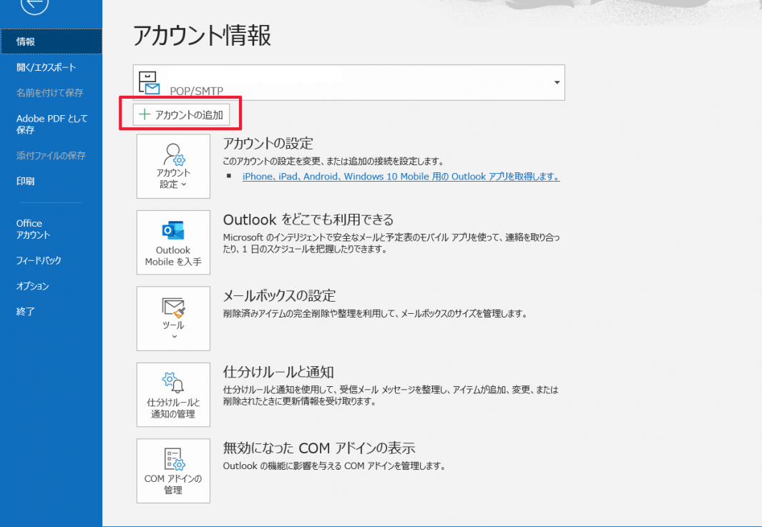
Task: Select 情報 in the left sidebar
Action: [26, 42]
